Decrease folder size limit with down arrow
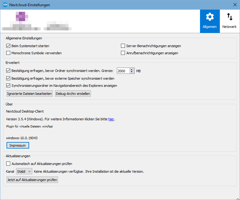240x200 pixels. pyautogui.click(x=132, y=72)
